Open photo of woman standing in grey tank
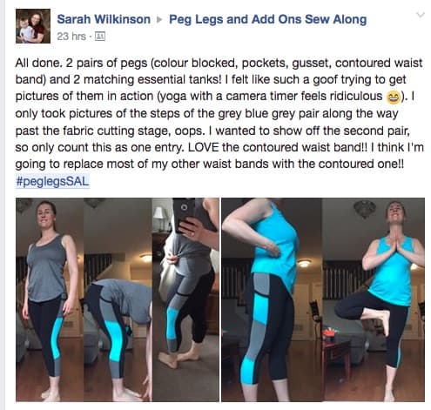Viewport: 431px width, 410px height. coord(50,299)
